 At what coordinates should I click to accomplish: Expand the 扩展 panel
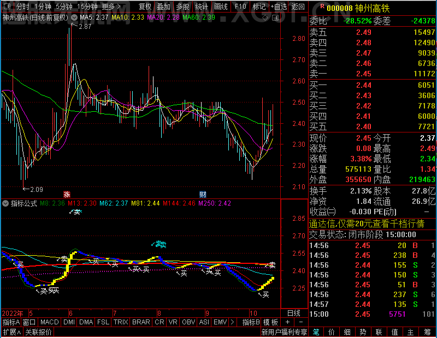[12, 332]
